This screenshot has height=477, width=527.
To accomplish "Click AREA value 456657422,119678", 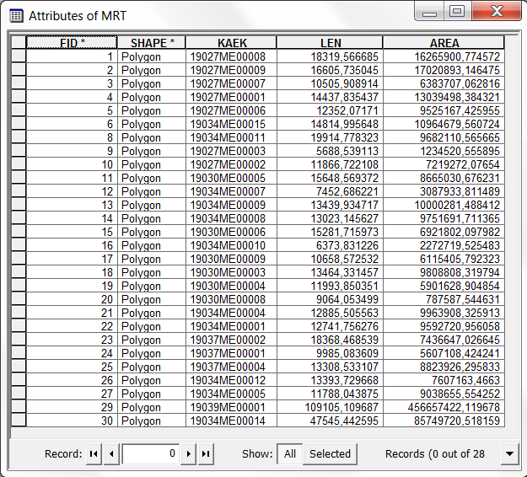I will 444,407.
